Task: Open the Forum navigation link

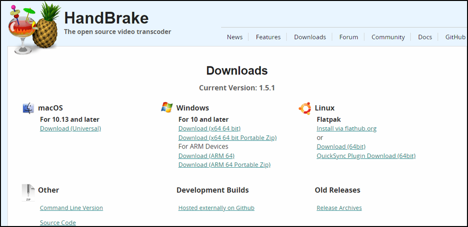Action: pos(348,37)
